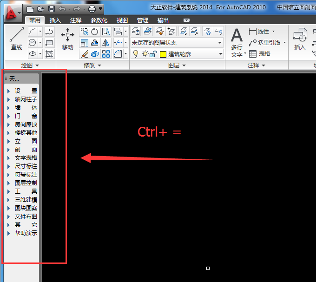Viewport: 316px width, 282px height.
Task: Activate the Explode tool
Action: click(94, 54)
